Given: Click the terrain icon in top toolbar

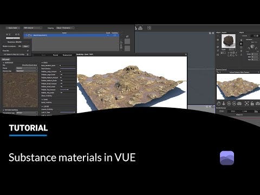Looking at the screenshot, I should click(x=140, y=28).
